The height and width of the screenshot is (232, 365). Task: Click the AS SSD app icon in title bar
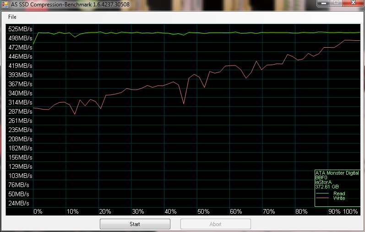[5, 4]
